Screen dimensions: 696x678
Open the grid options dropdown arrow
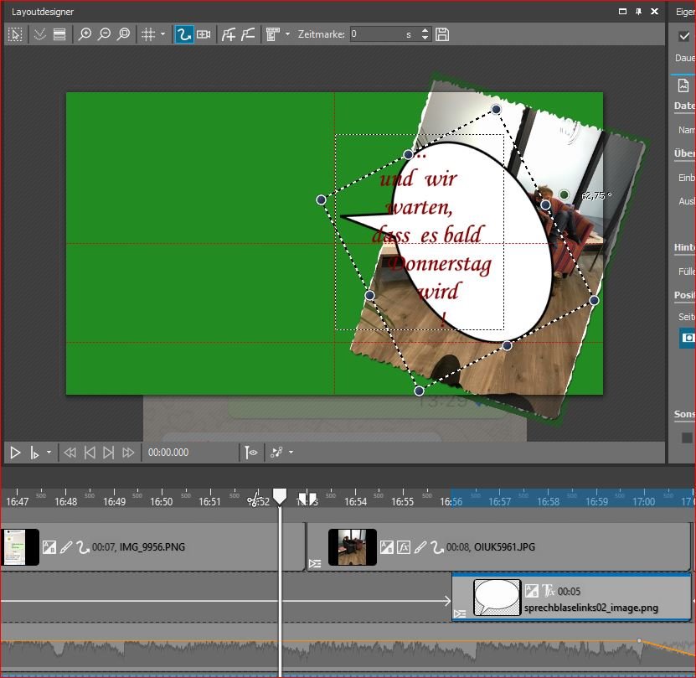[162, 34]
